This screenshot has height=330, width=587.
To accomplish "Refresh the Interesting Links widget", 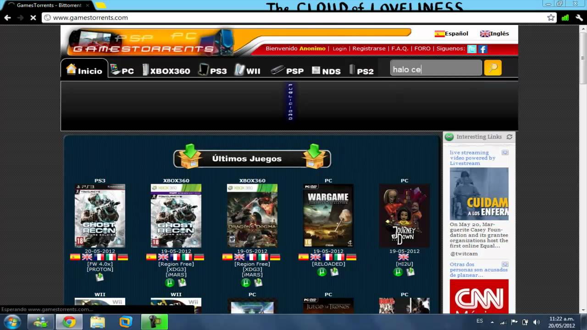I will [x=509, y=137].
